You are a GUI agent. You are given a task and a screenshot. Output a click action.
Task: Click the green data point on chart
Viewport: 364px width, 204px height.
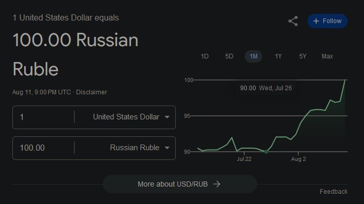266,152
